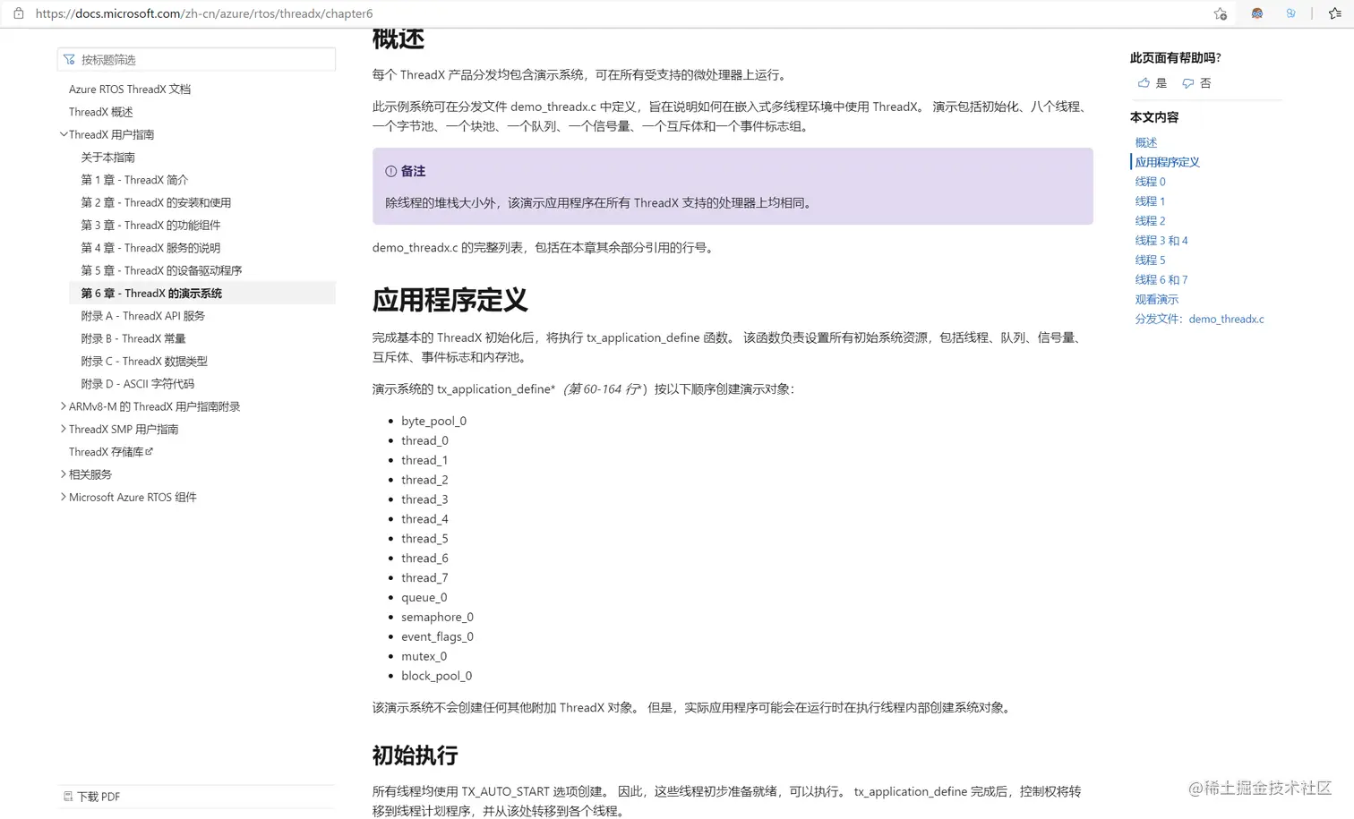Click the blue translate extension icon
This screenshot has width=1354, height=819.
(x=1290, y=13)
